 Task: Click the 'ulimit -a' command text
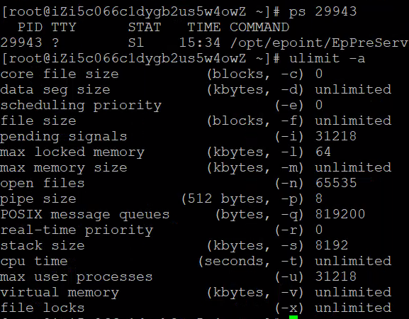point(327,58)
